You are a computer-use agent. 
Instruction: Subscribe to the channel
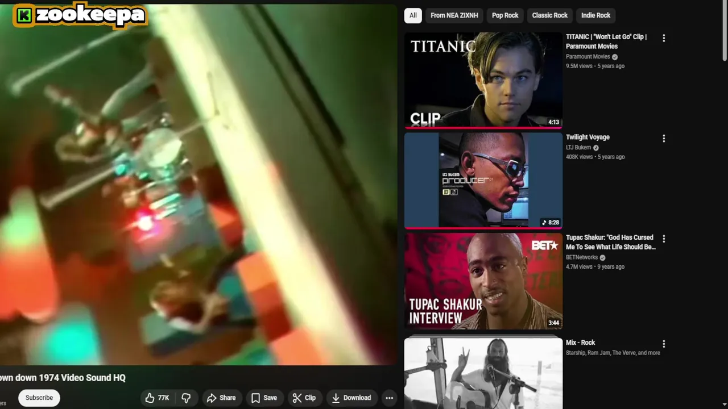pos(39,398)
